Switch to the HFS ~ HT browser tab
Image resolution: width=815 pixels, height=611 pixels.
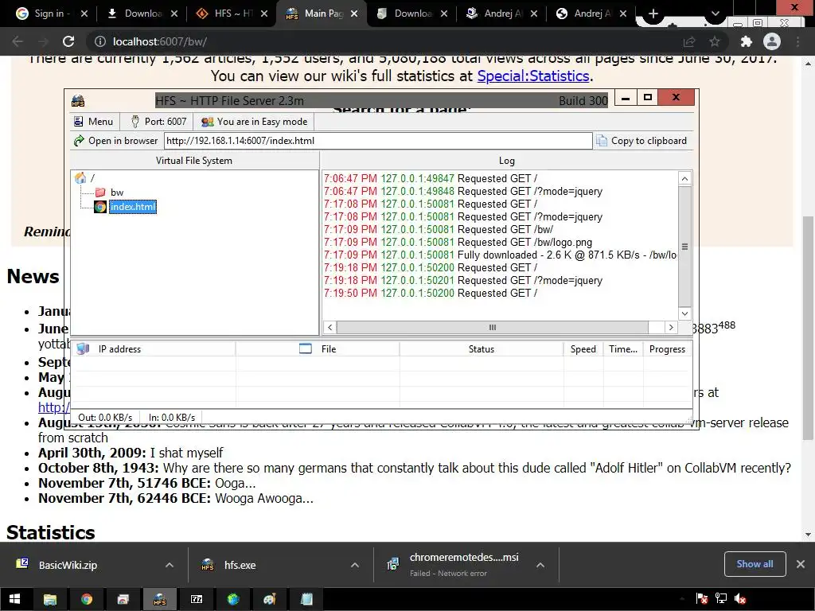pyautogui.click(x=232, y=14)
